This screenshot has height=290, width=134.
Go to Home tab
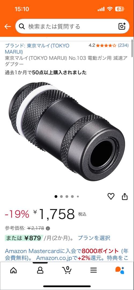pyautogui.click(x=13, y=270)
